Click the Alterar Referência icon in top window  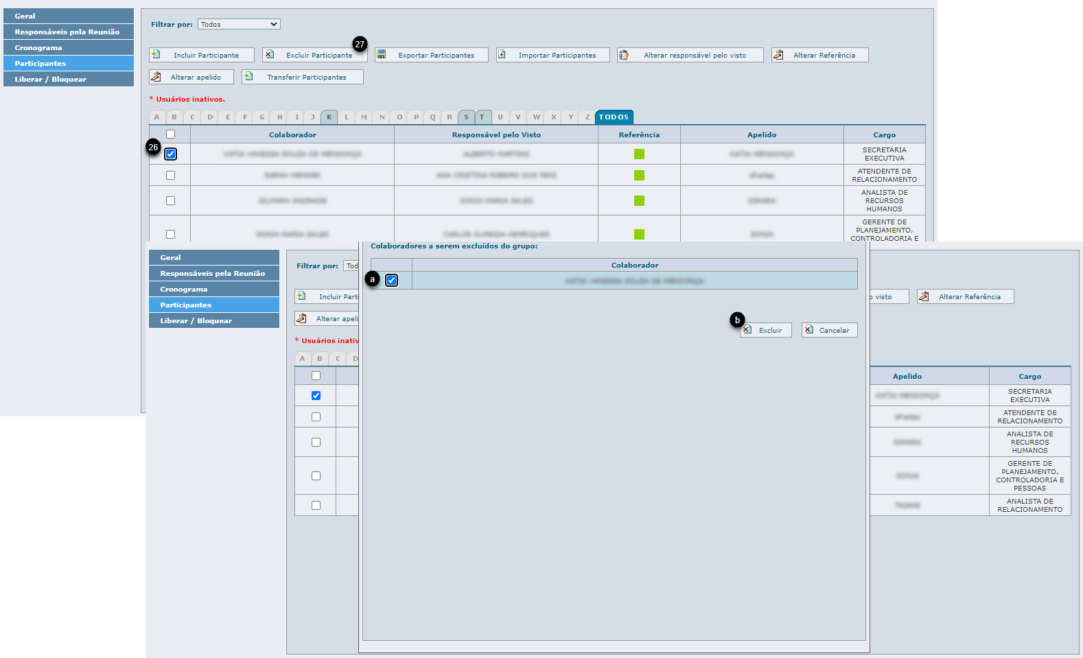click(778, 55)
